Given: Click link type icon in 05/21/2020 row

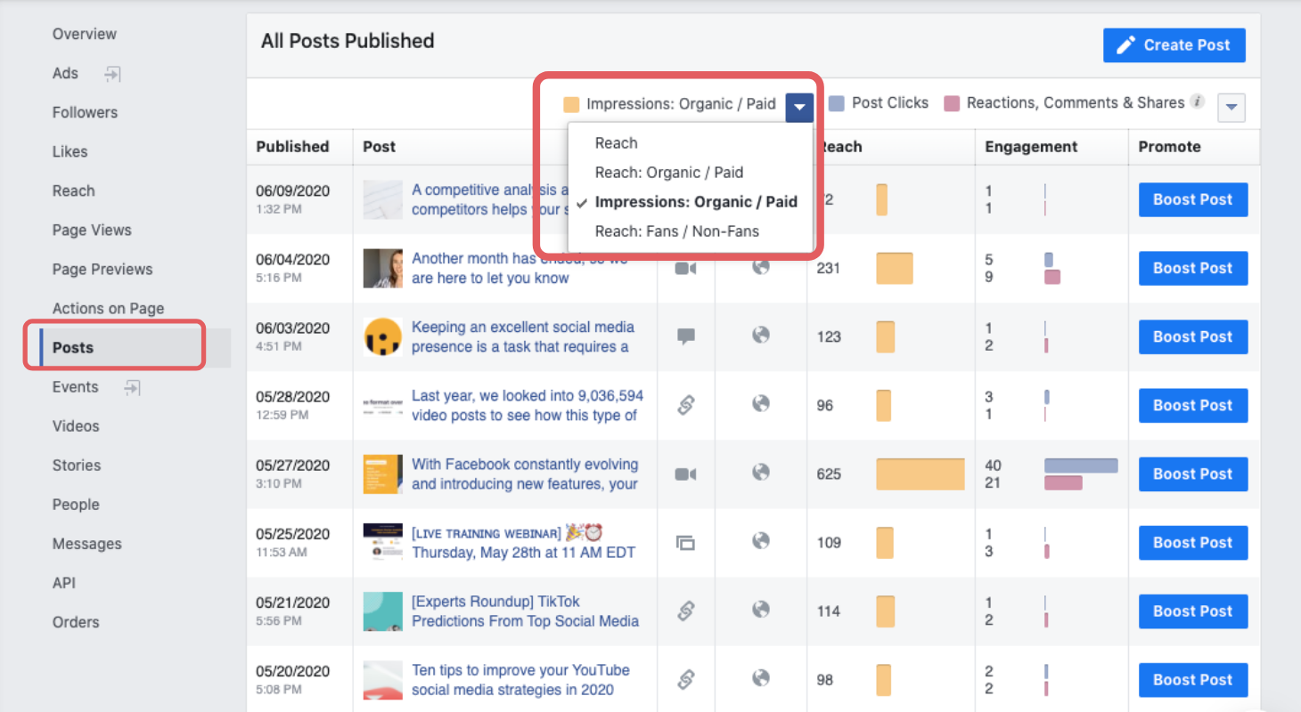Looking at the screenshot, I should 685,611.
